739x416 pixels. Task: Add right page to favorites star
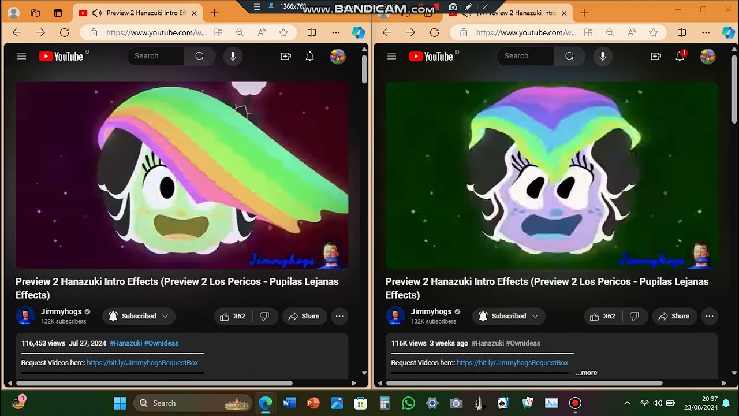pyautogui.click(x=654, y=33)
